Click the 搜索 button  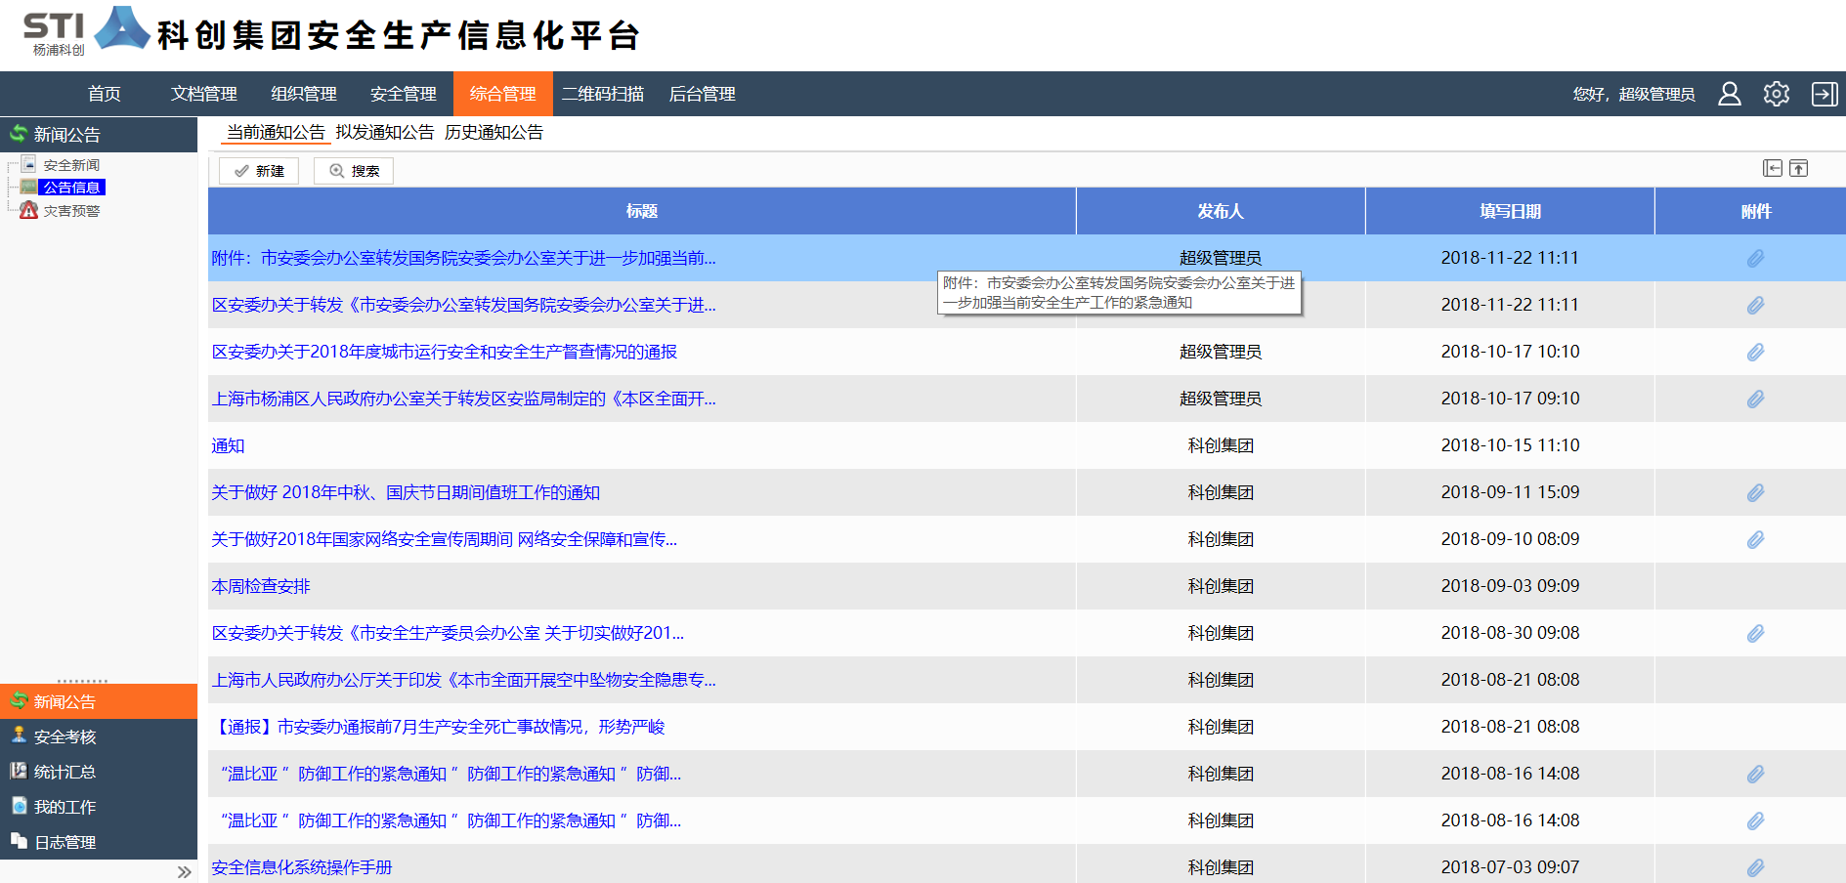click(x=354, y=171)
